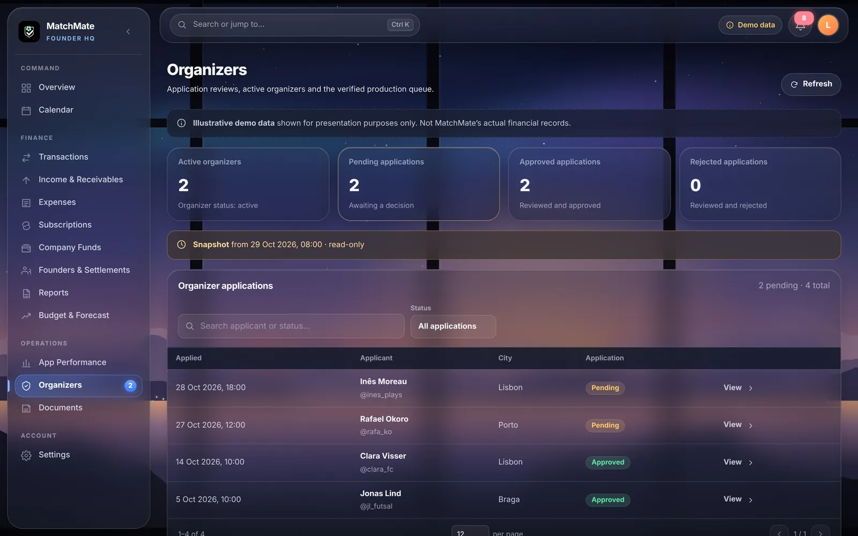Click the Expenses sidebar icon
The height and width of the screenshot is (536, 858).
tap(26, 203)
